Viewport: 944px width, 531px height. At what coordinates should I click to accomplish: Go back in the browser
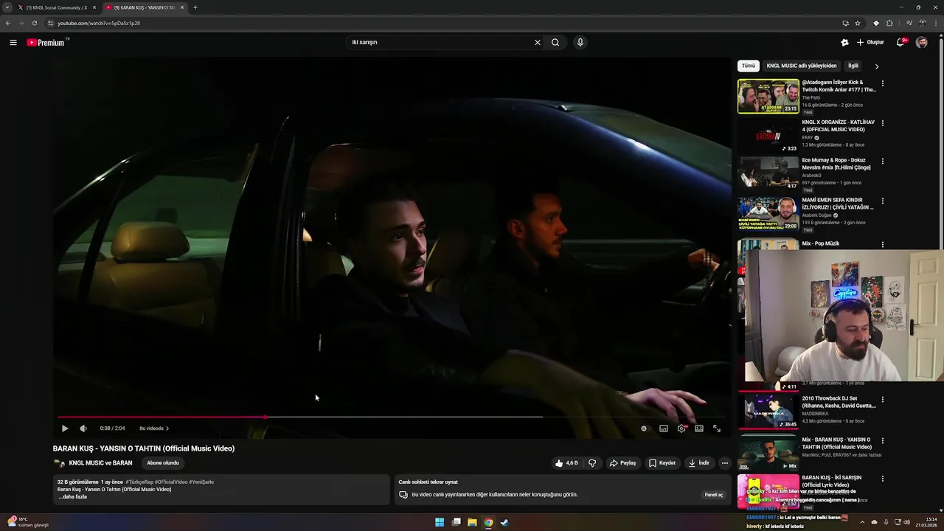coord(8,23)
